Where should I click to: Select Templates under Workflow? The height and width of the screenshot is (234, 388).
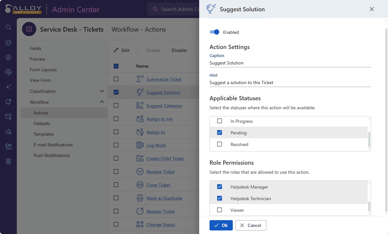[44, 134]
